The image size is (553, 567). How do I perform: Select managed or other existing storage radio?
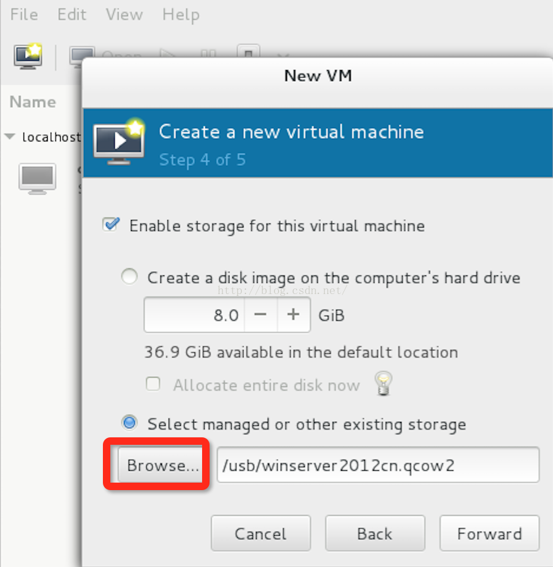click(x=130, y=422)
